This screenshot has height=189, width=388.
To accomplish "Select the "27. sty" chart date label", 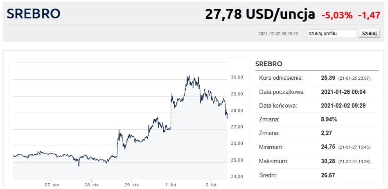I will pyautogui.click(x=52, y=185).
